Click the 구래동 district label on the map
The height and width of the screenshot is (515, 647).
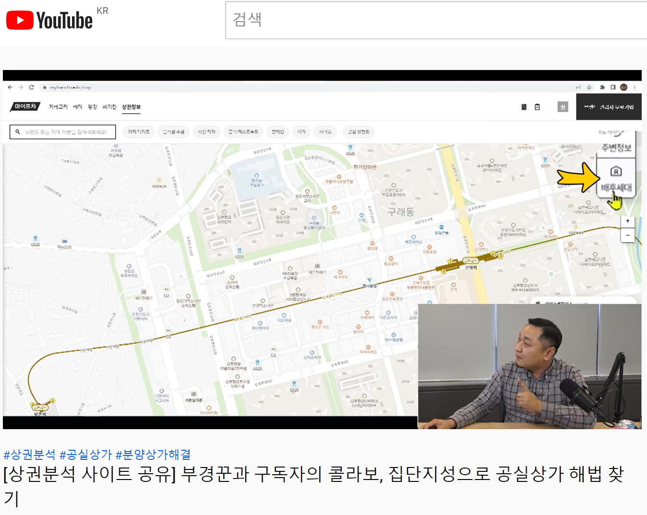pos(401,211)
